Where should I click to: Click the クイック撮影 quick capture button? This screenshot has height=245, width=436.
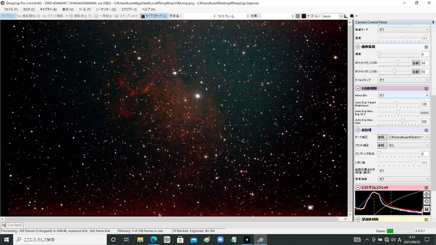(53, 16)
